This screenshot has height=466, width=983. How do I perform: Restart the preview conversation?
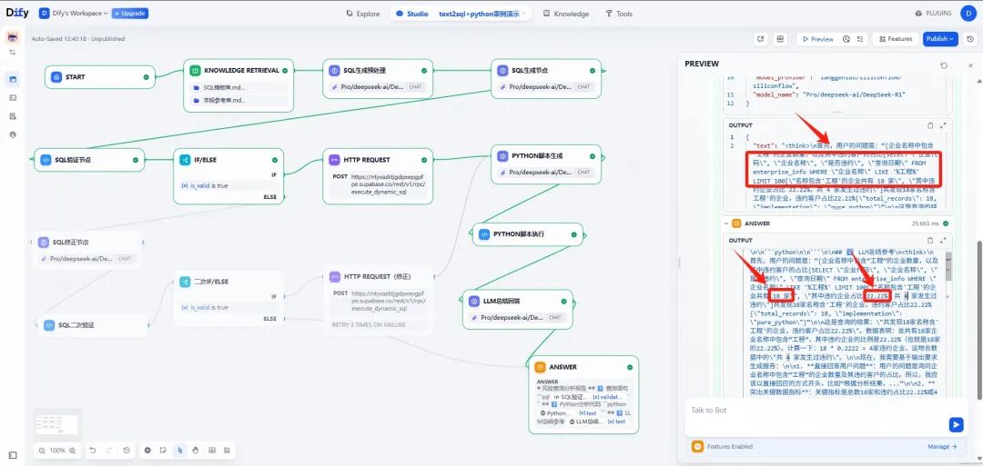[944, 65]
